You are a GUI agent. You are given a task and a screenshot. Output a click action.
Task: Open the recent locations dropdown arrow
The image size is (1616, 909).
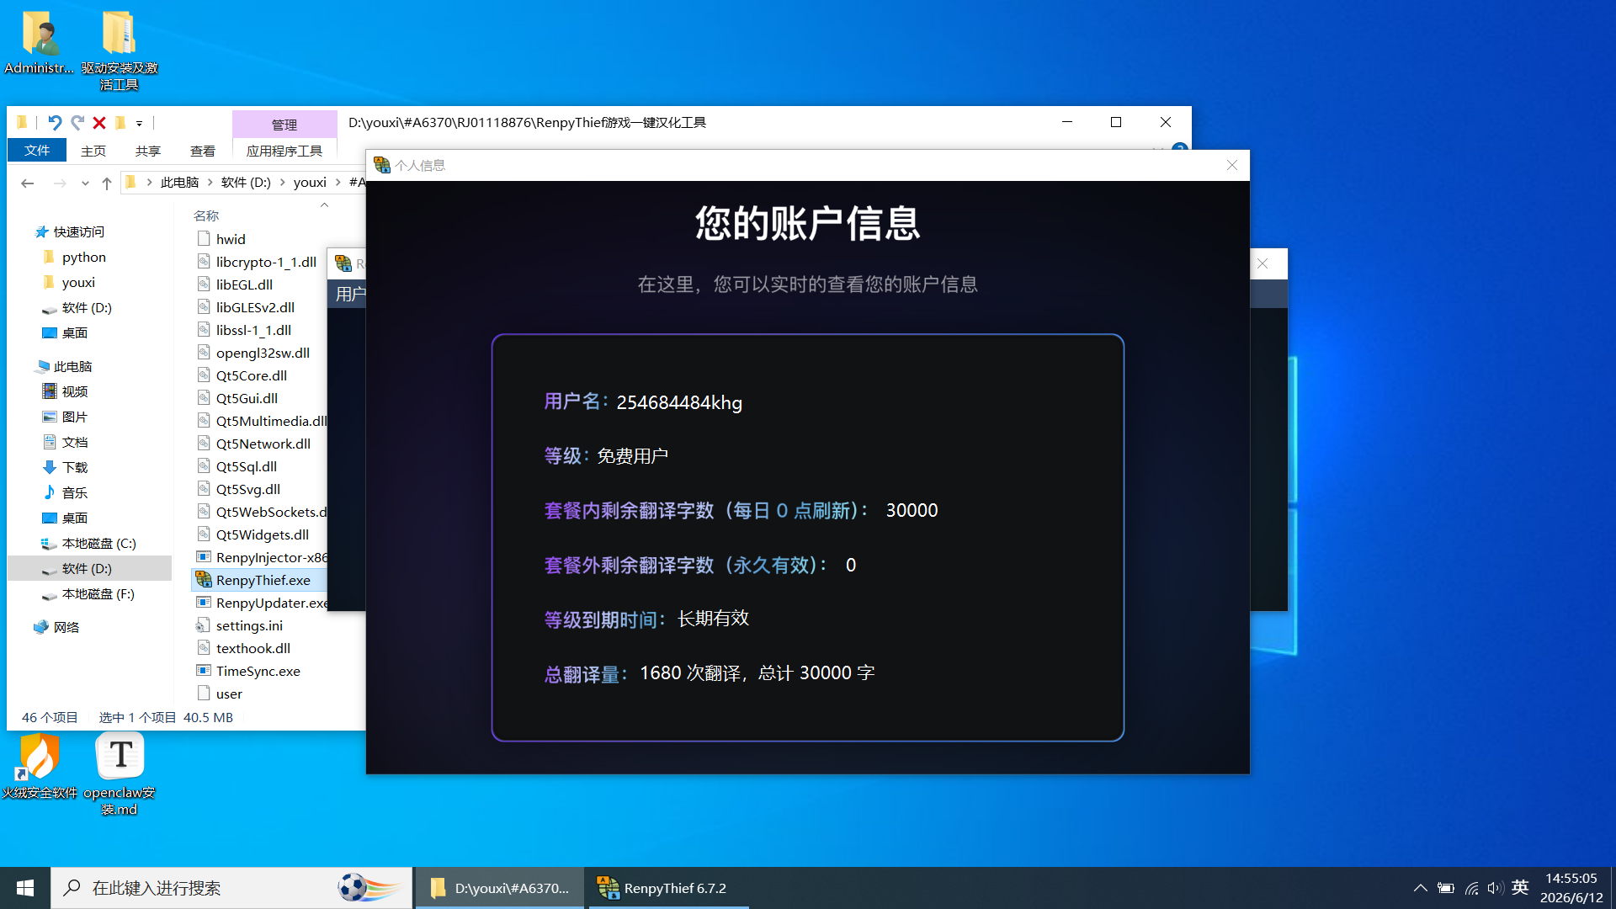click(85, 183)
